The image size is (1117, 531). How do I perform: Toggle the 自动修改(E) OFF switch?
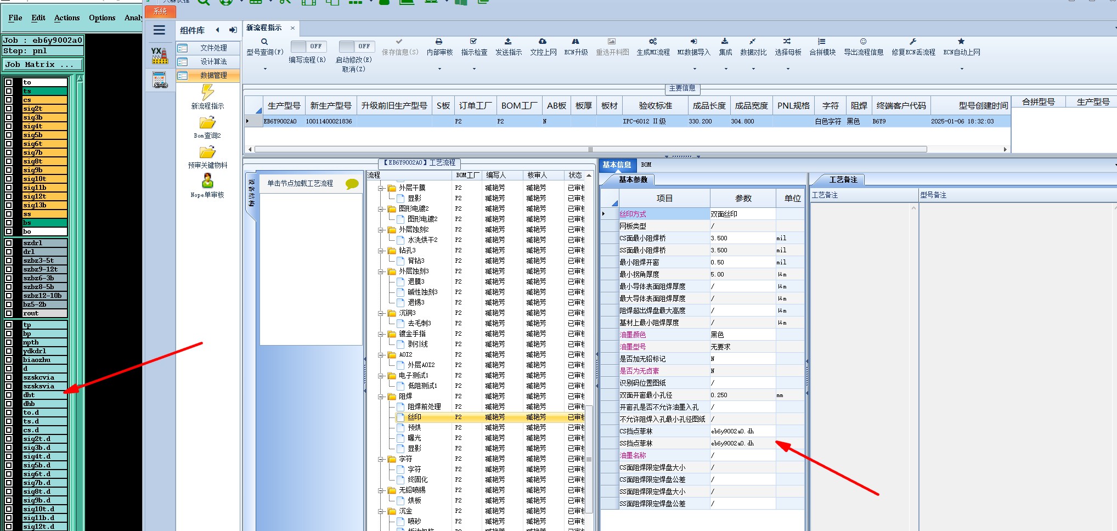(357, 46)
